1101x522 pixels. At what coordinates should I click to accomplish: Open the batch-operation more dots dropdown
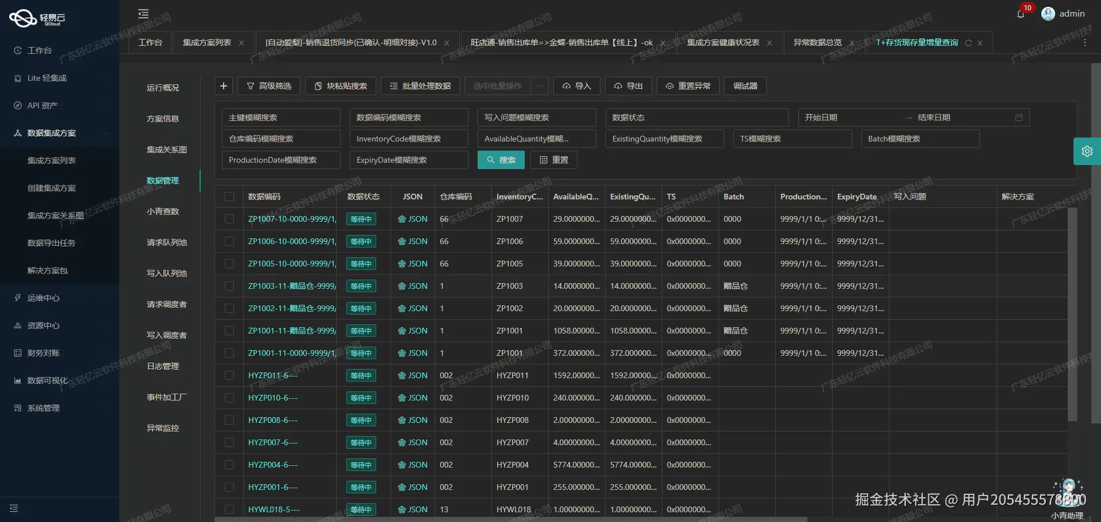(540, 86)
